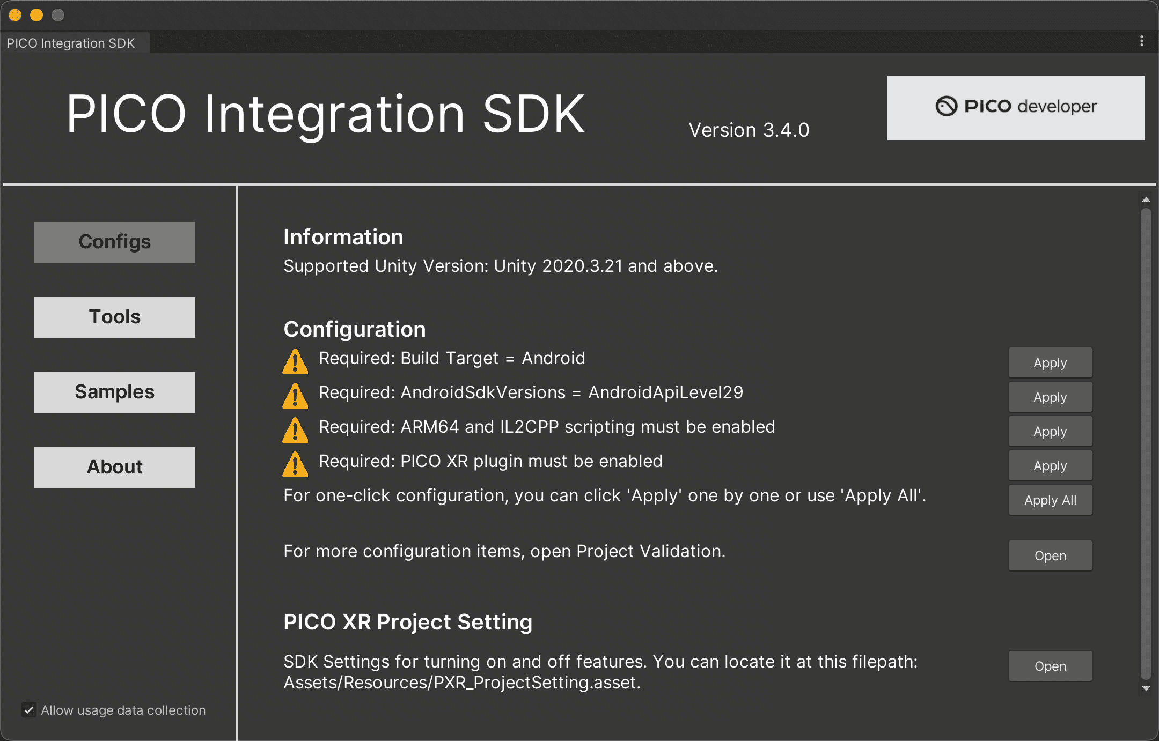Click the Information heading

click(343, 237)
